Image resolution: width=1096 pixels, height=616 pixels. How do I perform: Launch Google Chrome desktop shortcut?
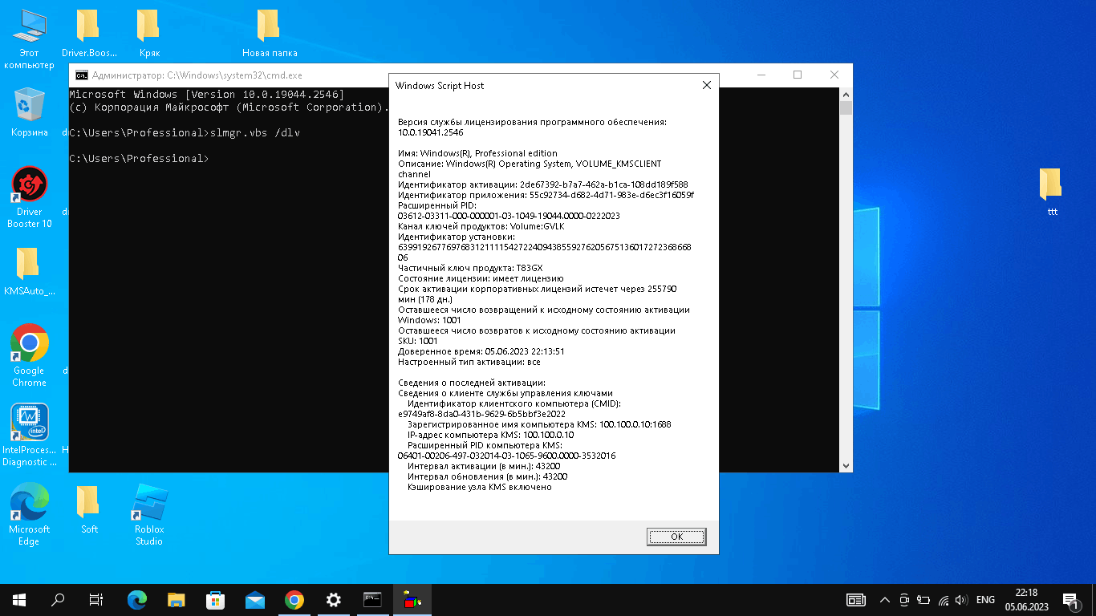30,355
